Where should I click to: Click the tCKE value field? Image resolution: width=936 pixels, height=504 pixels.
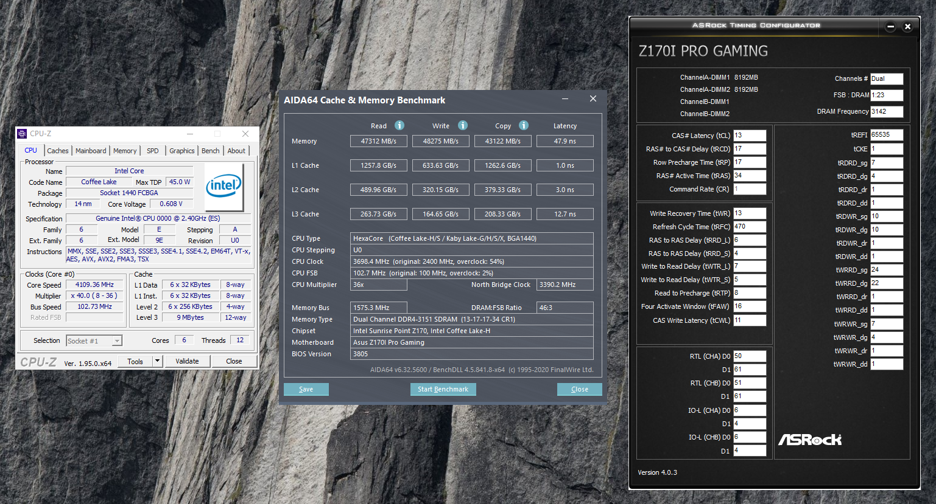click(887, 149)
